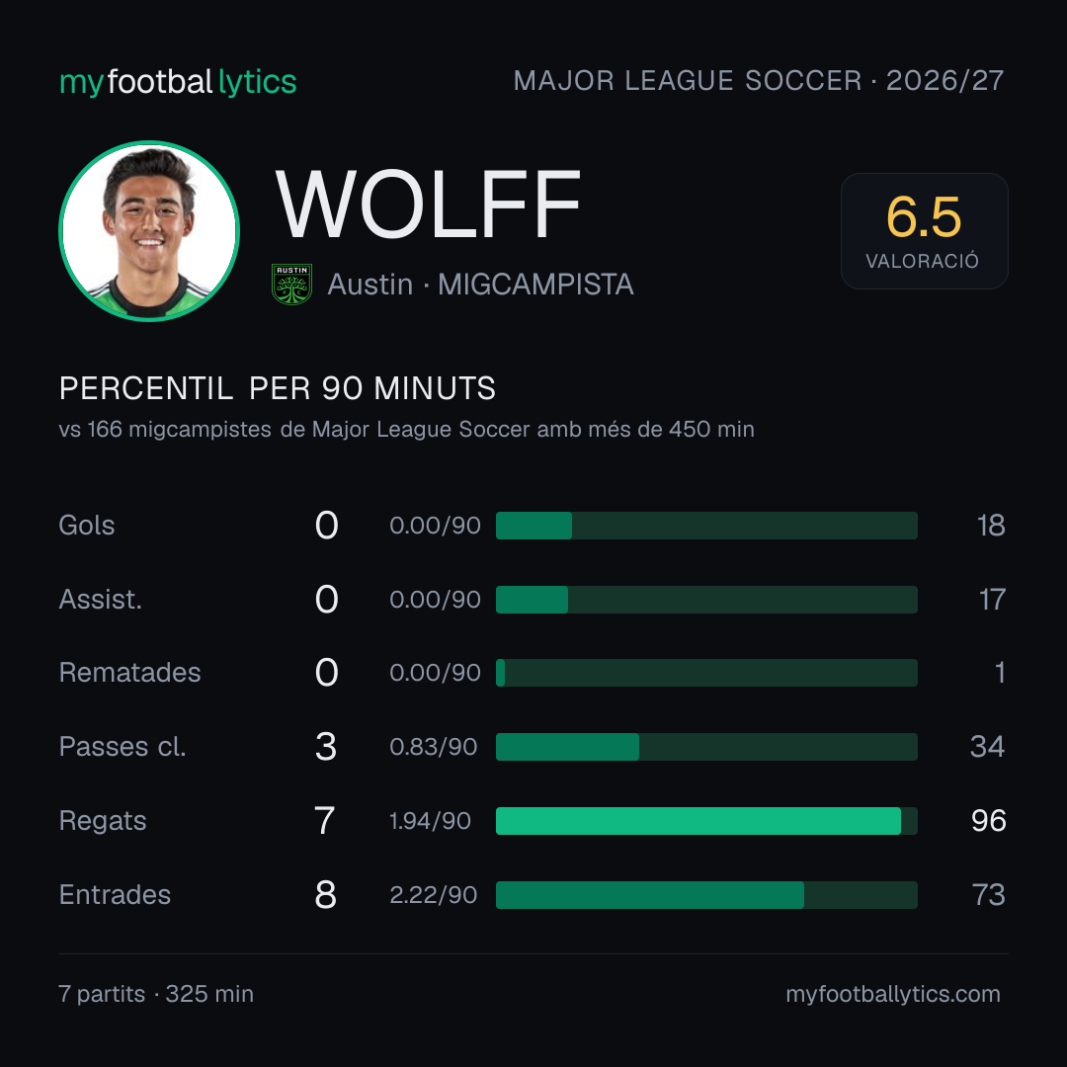Click the Austin · MIGCAMPISTA team text
1067x1067 pixels.
click(480, 285)
